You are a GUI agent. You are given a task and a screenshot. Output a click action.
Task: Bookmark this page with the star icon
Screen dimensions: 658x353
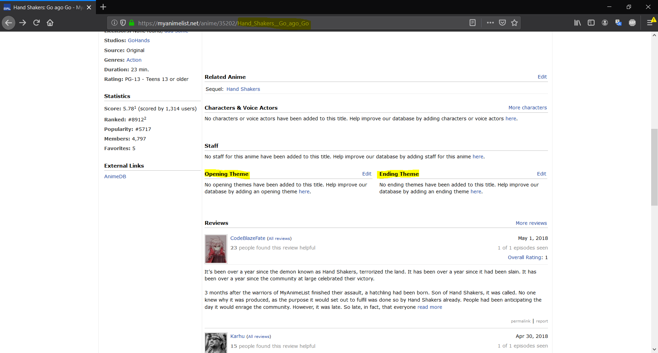(514, 23)
